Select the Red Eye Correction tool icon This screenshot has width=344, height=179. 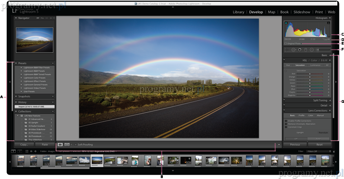[300, 50]
